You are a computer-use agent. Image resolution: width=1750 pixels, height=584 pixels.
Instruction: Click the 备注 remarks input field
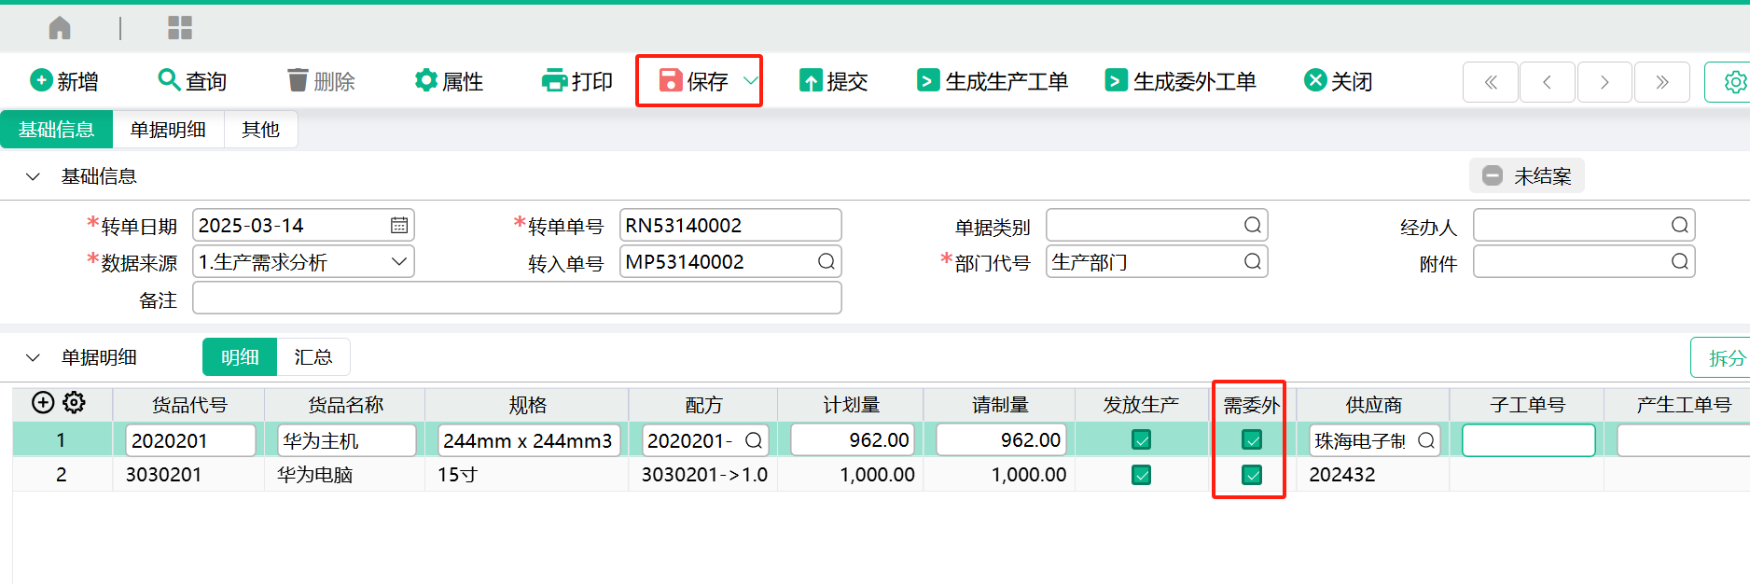(517, 299)
